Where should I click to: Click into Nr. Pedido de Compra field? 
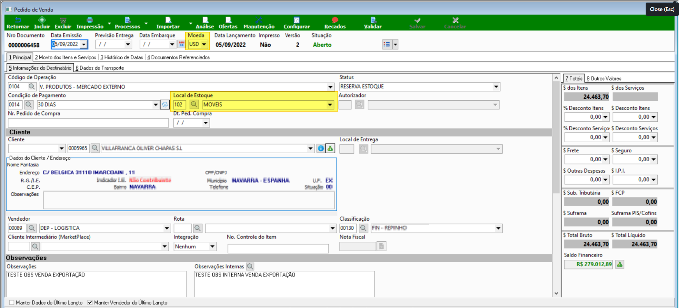88,123
